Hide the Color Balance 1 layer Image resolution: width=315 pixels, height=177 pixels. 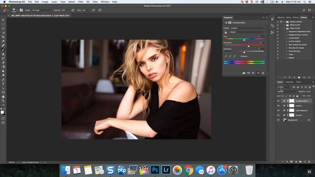click(x=278, y=111)
